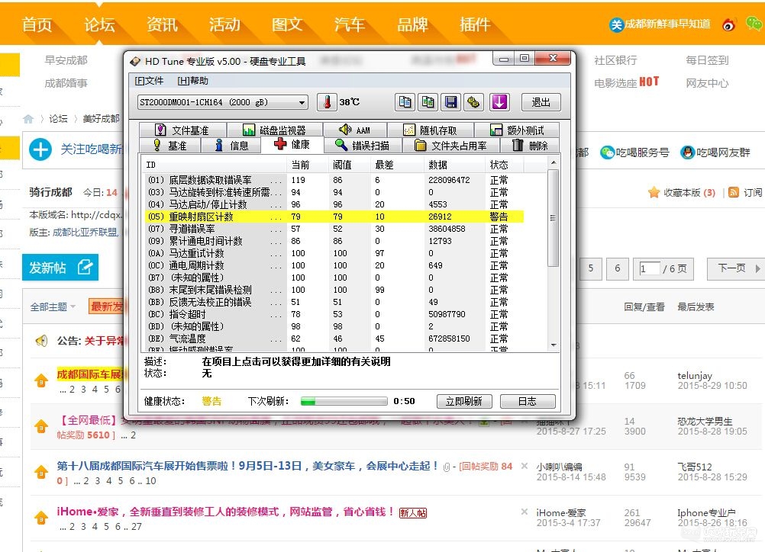
Task: Click the health table scroll-up arrow
Action: [x=554, y=162]
